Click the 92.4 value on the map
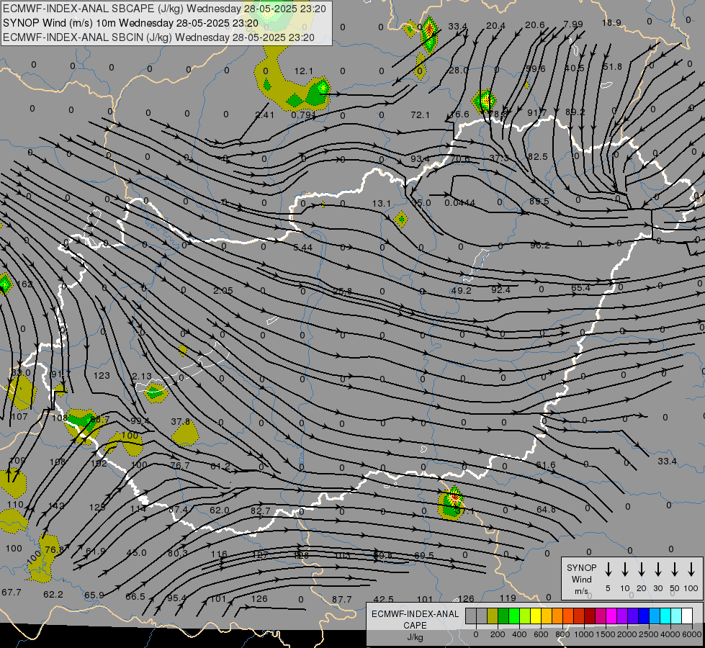 pos(500,290)
